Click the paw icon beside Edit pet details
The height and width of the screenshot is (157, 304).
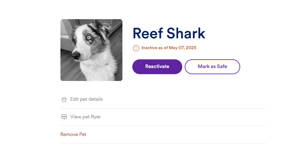click(64, 100)
